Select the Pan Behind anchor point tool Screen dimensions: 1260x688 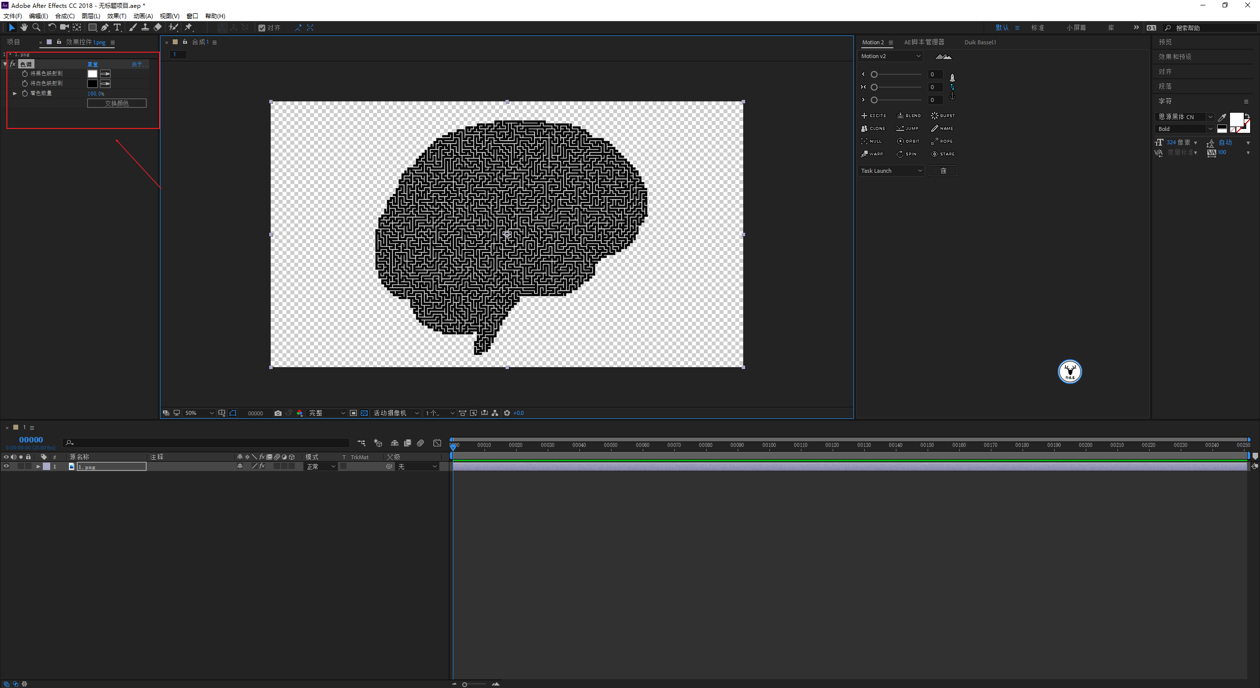point(77,28)
